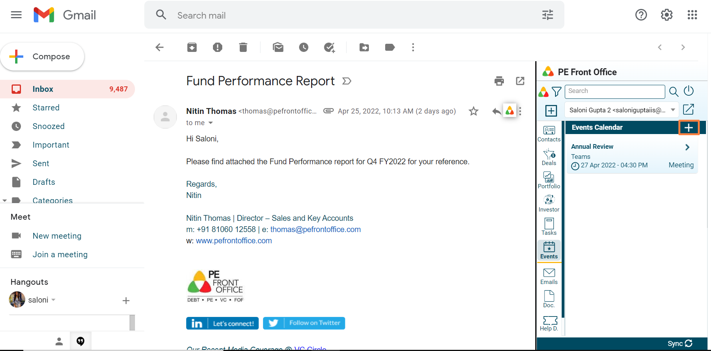Toggle the importance marker beside subject

pos(347,81)
